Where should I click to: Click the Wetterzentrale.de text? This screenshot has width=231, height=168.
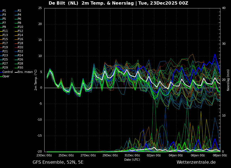click(196, 162)
